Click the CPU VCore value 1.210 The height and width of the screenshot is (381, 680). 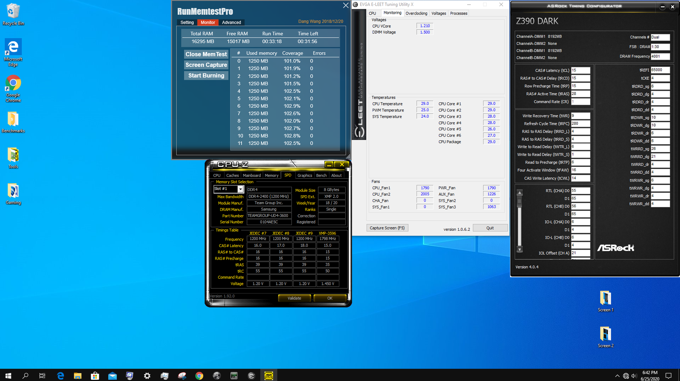point(425,26)
